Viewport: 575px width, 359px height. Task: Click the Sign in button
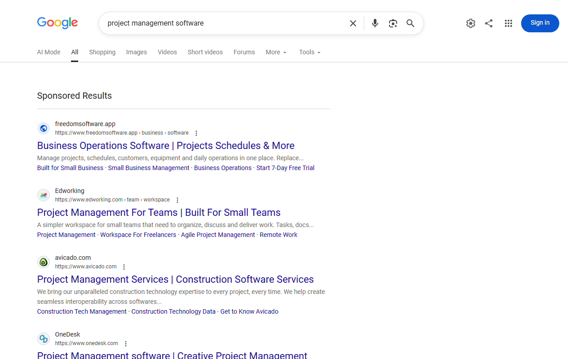[x=540, y=23]
